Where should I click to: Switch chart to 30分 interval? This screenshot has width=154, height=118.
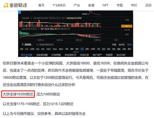61,49
